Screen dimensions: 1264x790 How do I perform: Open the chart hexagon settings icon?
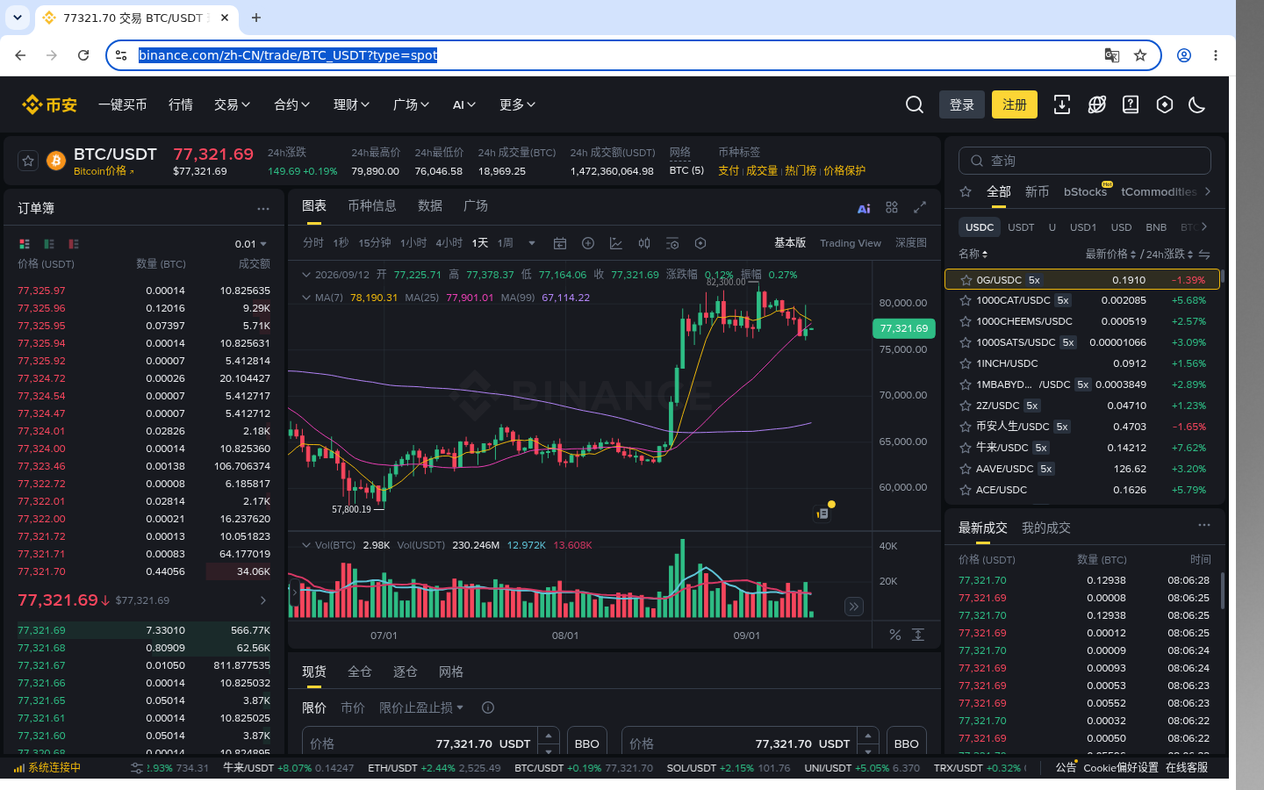point(700,243)
